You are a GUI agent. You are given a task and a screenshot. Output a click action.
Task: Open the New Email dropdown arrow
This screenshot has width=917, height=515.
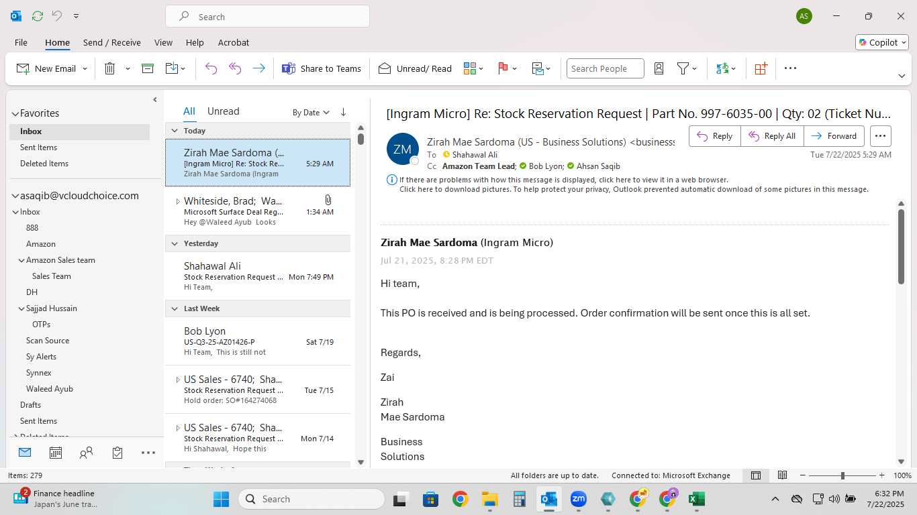[x=85, y=68]
